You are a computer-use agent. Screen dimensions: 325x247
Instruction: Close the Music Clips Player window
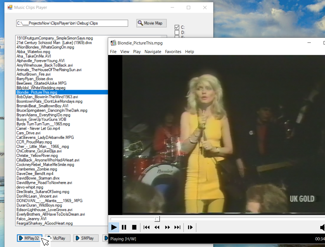(x=205, y=8)
